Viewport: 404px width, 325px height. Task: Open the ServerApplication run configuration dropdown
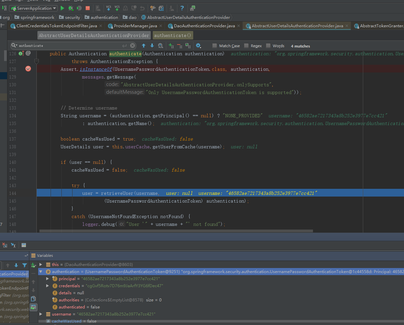point(34,8)
